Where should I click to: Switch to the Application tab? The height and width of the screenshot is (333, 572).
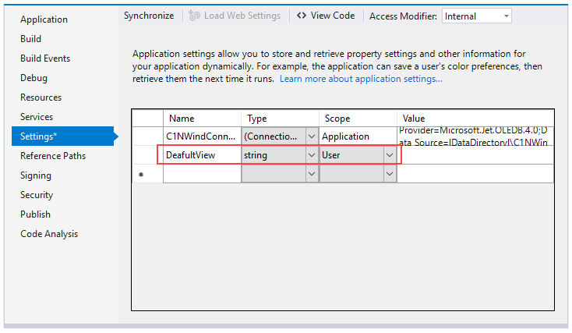tap(44, 19)
